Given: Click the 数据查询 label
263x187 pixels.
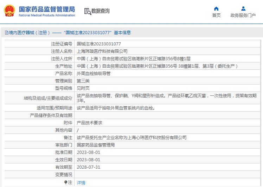Looking at the screenshot, I should [x=100, y=11].
